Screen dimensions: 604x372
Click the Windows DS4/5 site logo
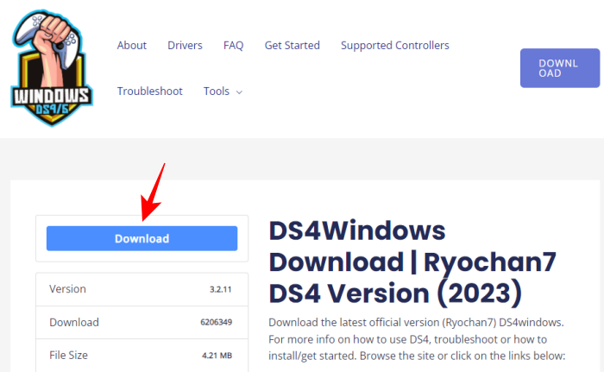(52, 68)
